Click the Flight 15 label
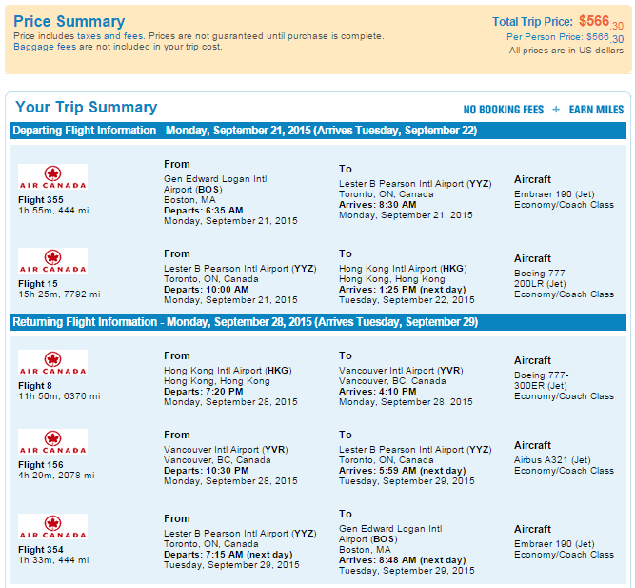635x588 pixels. [38, 283]
